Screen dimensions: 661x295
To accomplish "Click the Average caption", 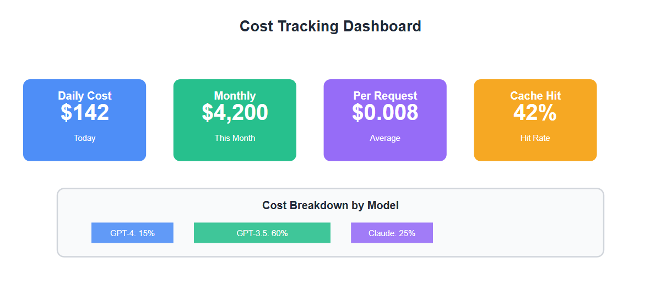I will [385, 138].
